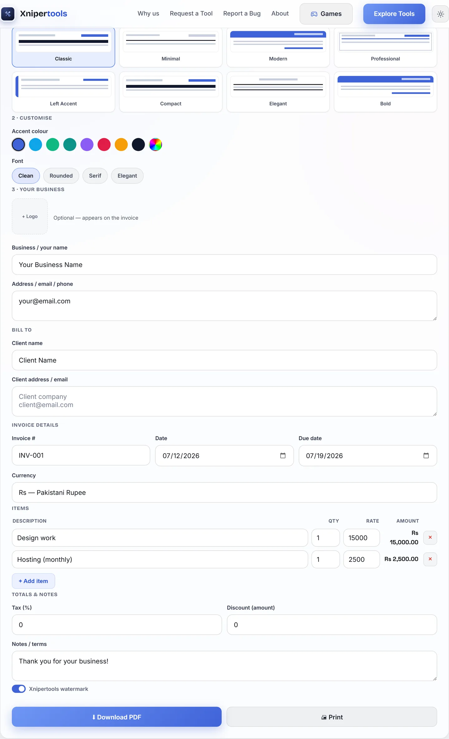
Task: Pick the black accent colour
Action: point(138,144)
